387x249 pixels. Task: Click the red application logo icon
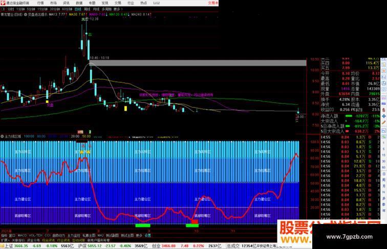pos(3,3)
